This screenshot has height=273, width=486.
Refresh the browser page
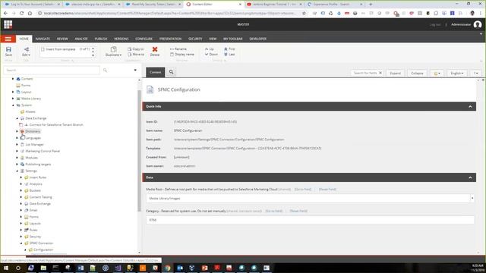click(21, 13)
